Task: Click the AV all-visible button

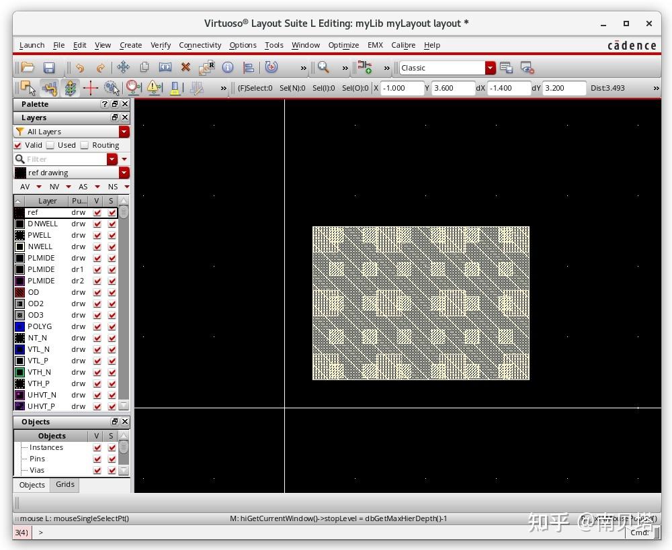Action: 25,187
